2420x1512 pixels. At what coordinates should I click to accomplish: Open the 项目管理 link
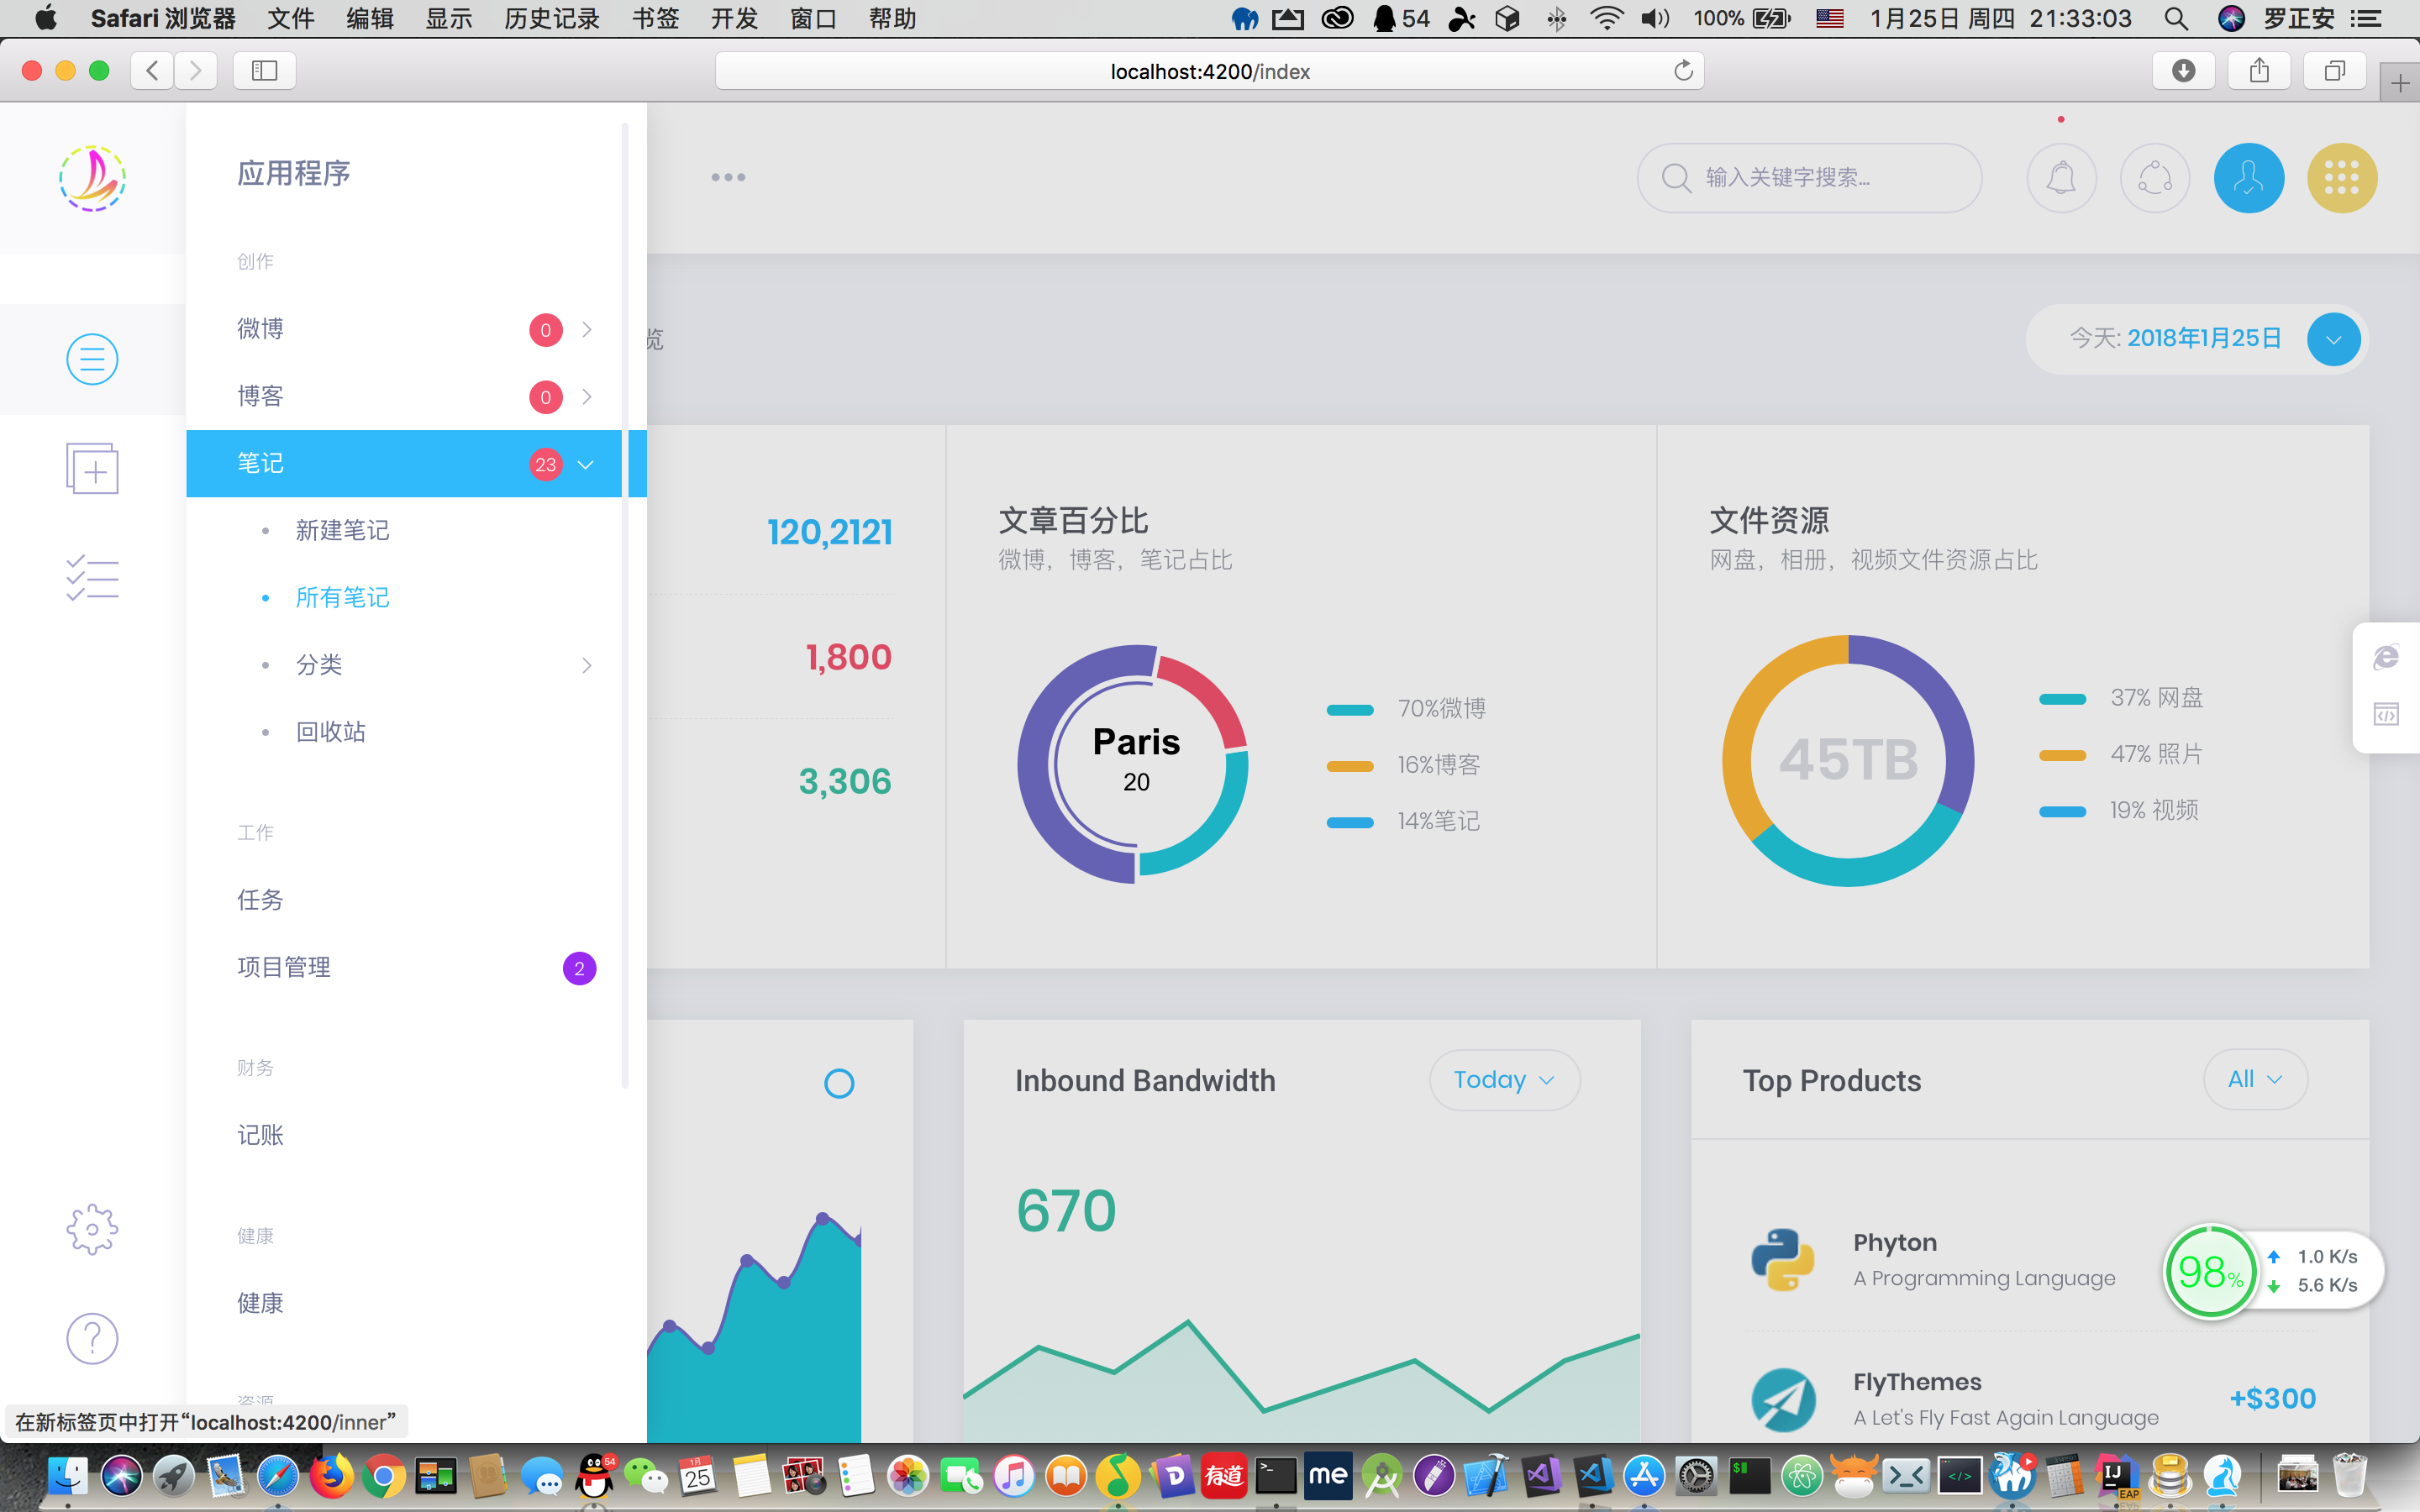click(284, 967)
